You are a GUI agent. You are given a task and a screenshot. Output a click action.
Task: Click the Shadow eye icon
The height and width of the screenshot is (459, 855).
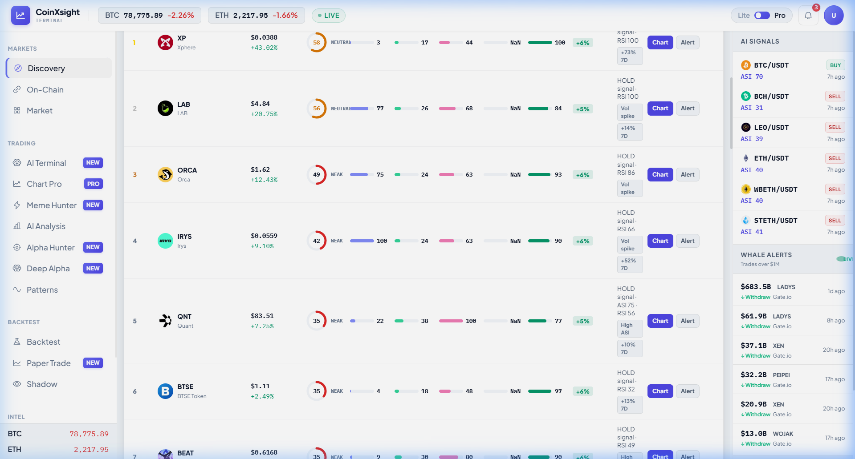(17, 384)
